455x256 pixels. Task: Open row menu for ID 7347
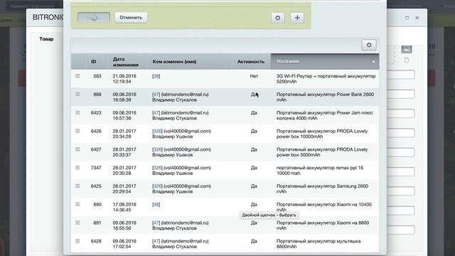pos(77,168)
